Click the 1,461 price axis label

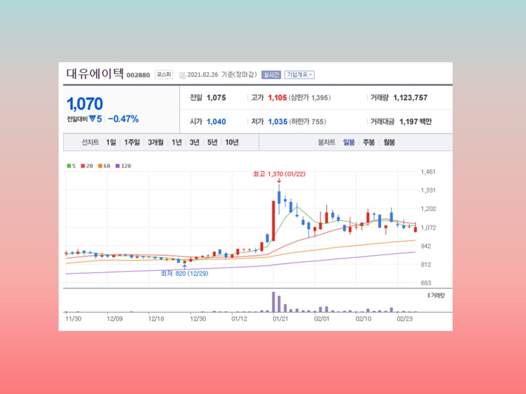(x=428, y=172)
